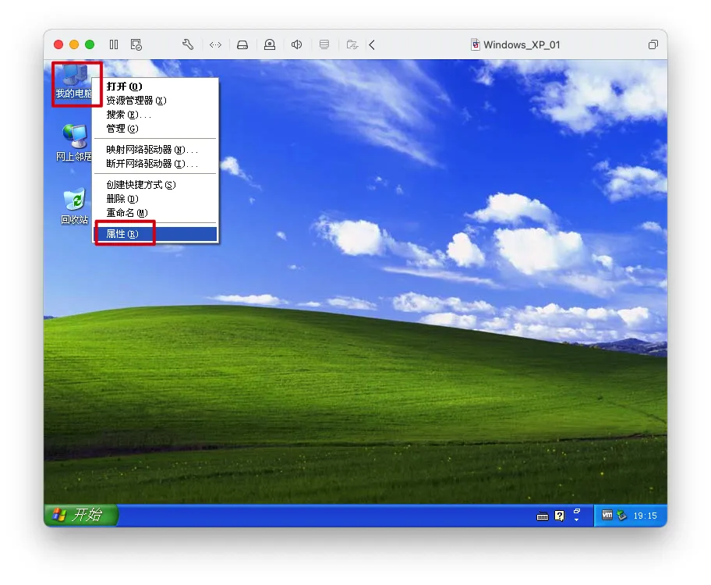Click the keyboard icon in taskbar
The width and height of the screenshot is (711, 585).
(x=543, y=516)
